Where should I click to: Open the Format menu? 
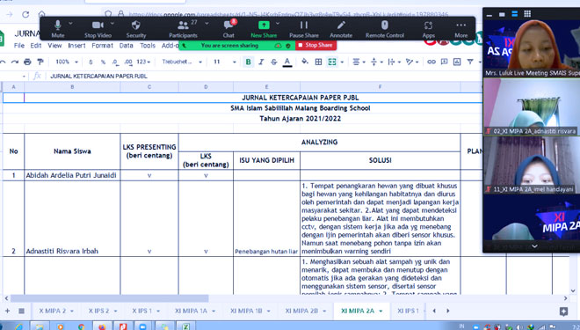coord(102,46)
